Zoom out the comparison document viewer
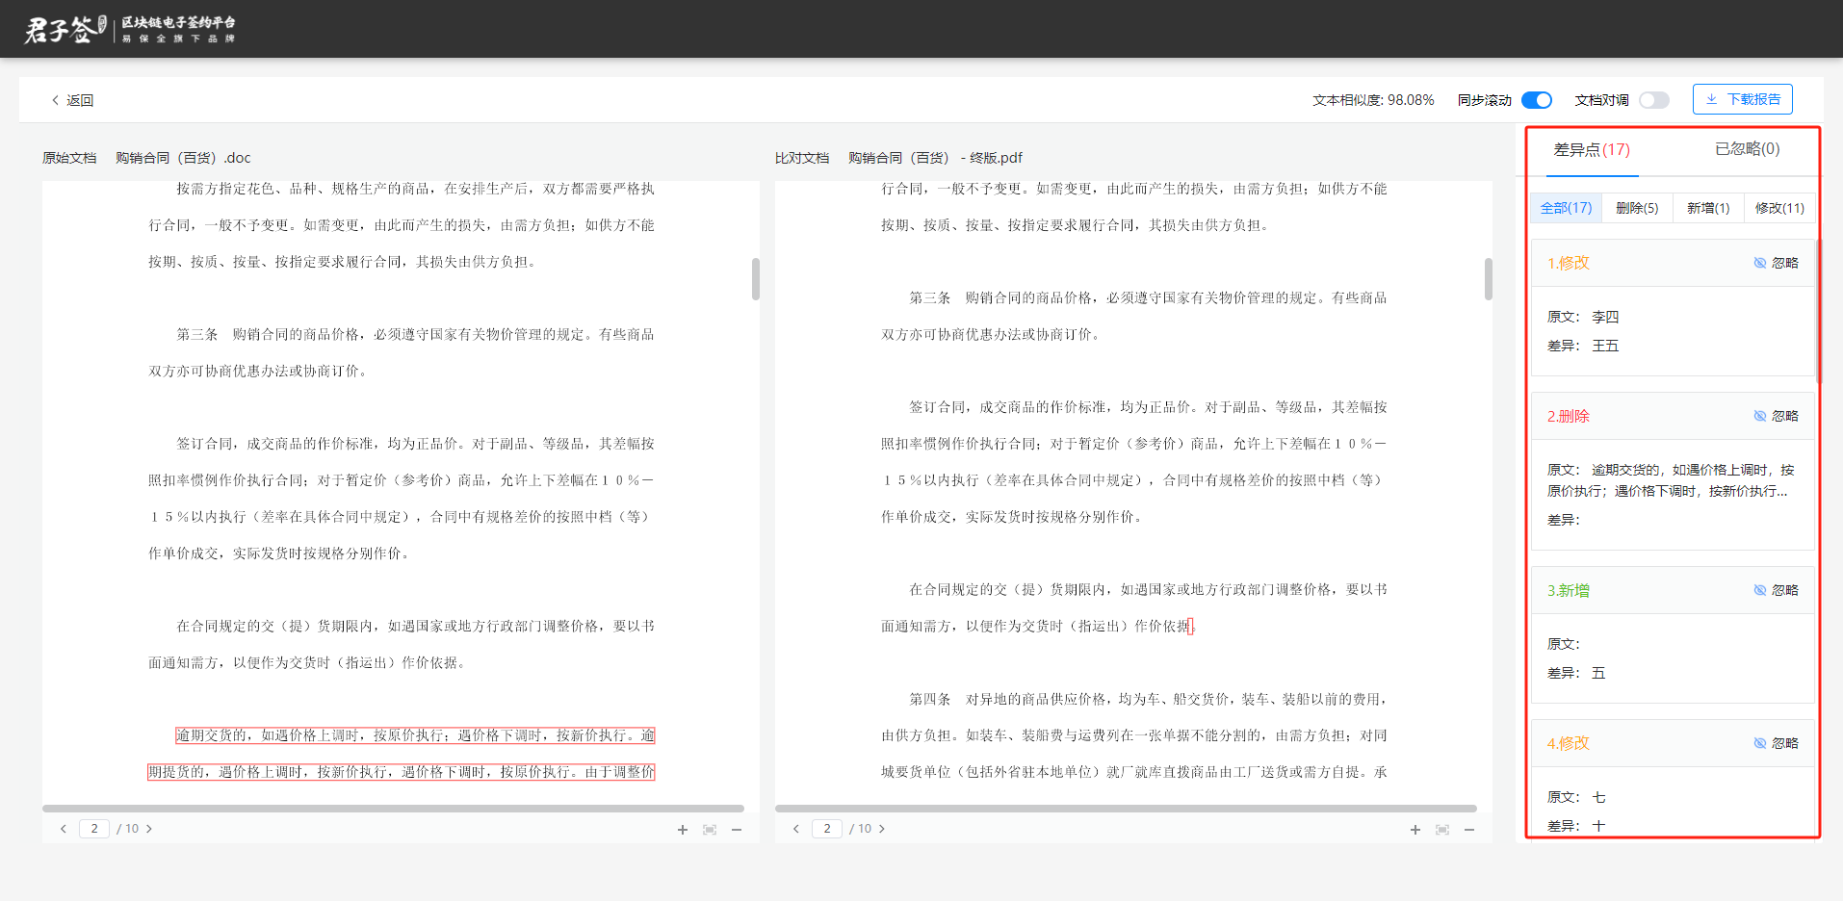Screen dimensions: 1843x901 click(1469, 830)
